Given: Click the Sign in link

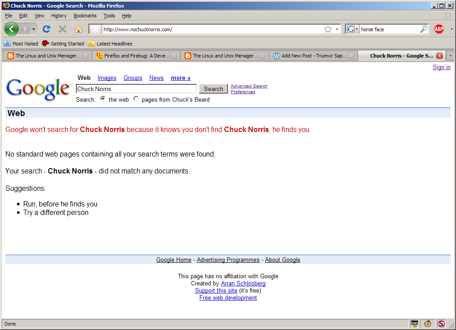Looking at the screenshot, I should coord(441,67).
